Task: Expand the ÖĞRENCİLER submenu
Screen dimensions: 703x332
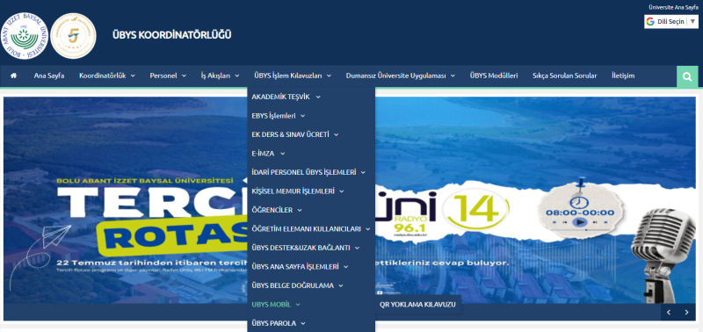Action: coord(277,210)
